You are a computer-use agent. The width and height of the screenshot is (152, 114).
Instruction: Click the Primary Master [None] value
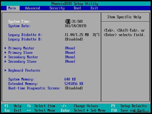[70, 48]
